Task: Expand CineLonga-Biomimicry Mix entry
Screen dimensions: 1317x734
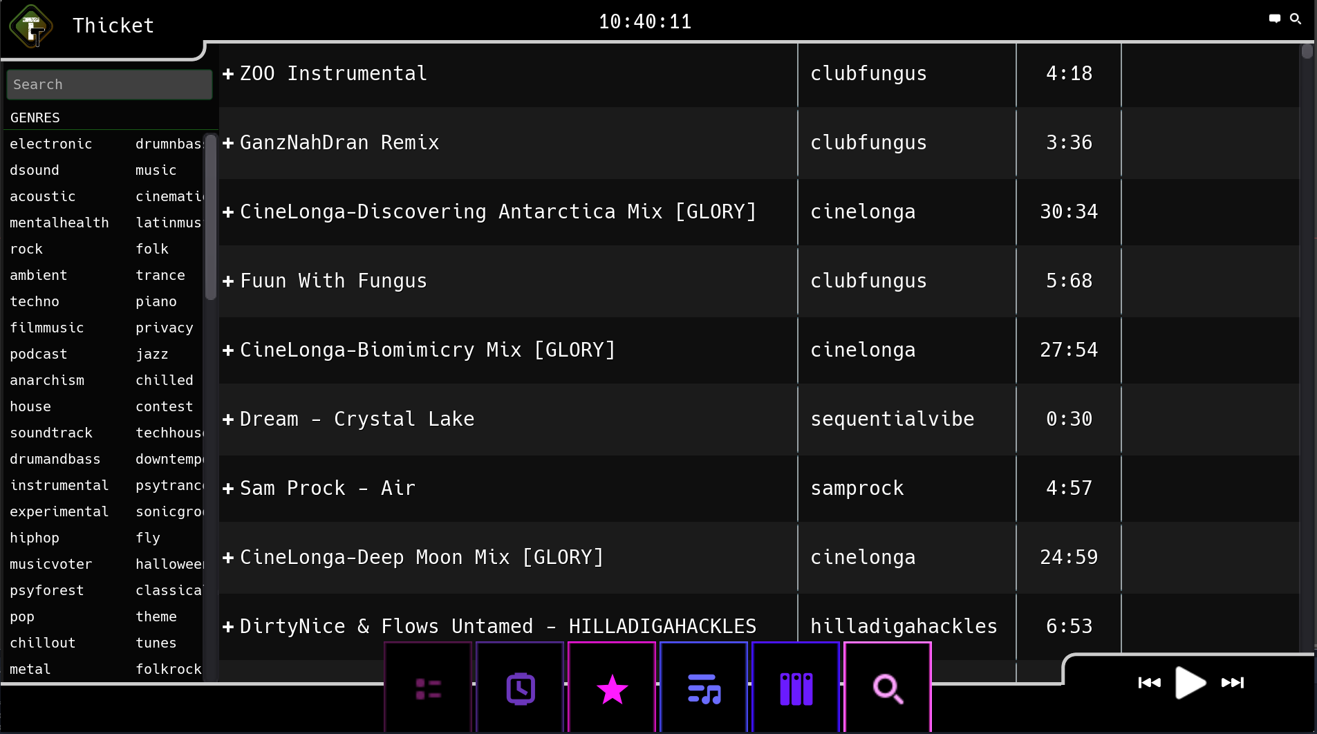Action: point(228,350)
